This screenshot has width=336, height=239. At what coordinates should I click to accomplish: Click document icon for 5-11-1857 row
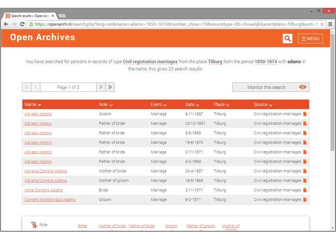[305, 114]
